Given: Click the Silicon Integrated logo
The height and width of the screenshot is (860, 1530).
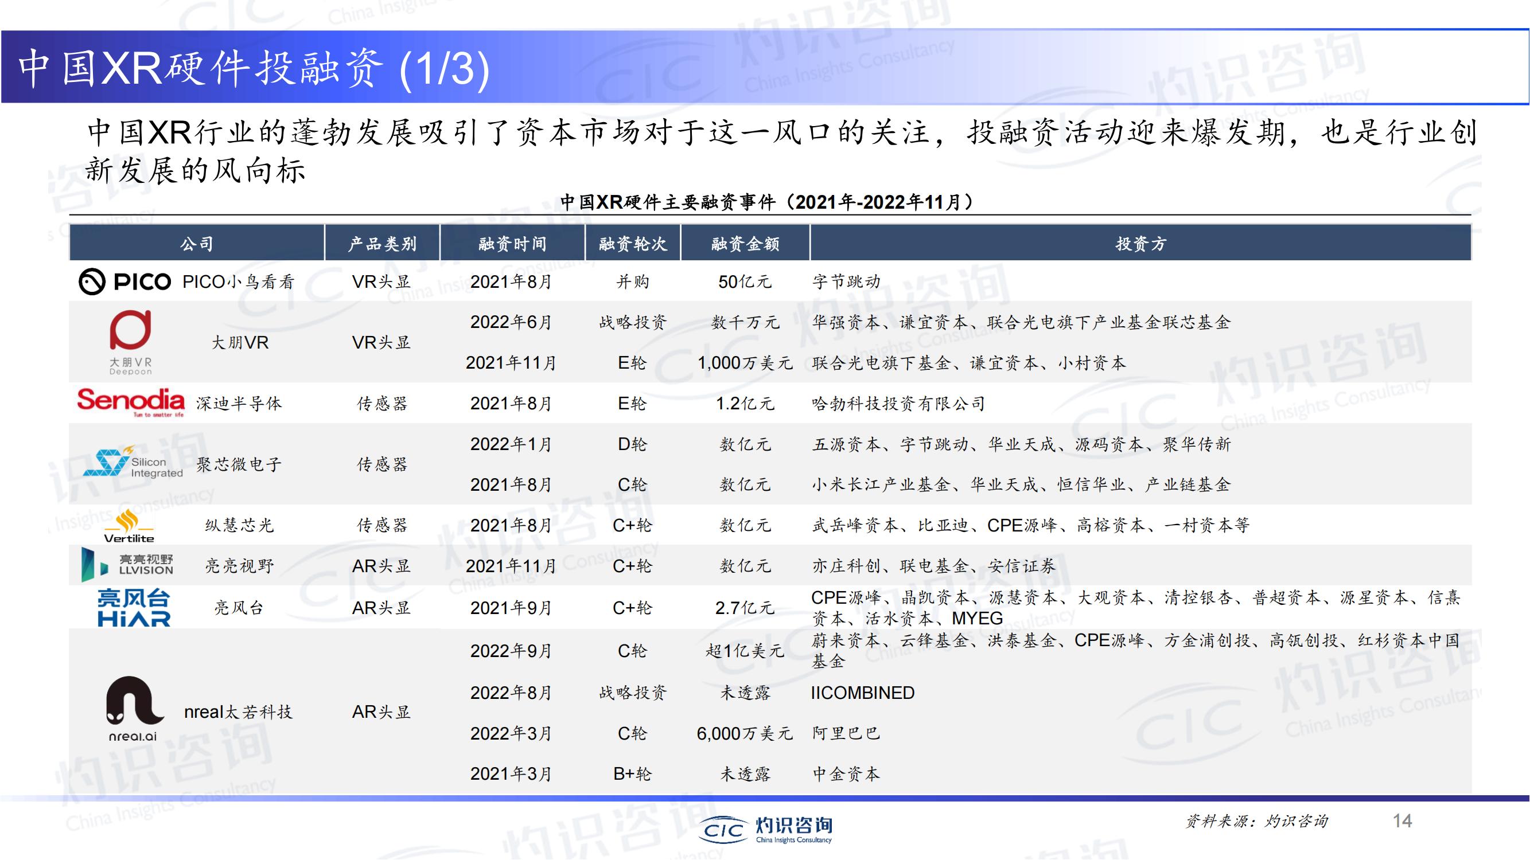Looking at the screenshot, I should click(x=133, y=463).
